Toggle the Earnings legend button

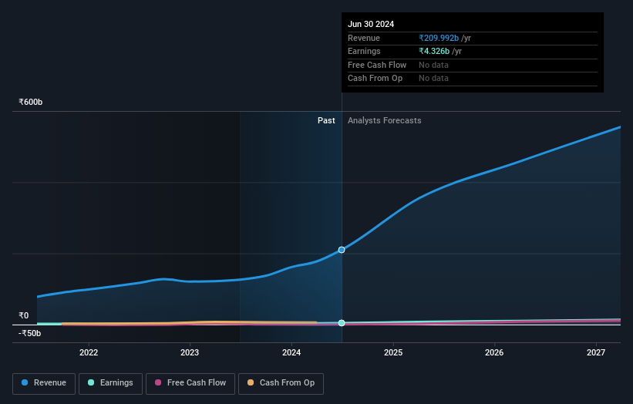point(110,383)
